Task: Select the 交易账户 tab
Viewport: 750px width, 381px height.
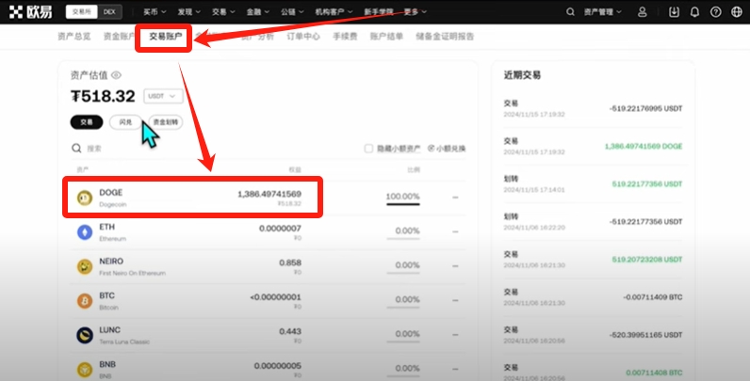Action: pos(165,37)
